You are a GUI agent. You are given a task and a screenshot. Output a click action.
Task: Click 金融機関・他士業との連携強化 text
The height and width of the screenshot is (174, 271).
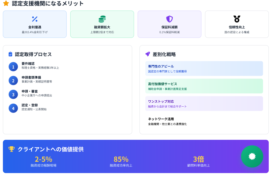tap(167, 124)
